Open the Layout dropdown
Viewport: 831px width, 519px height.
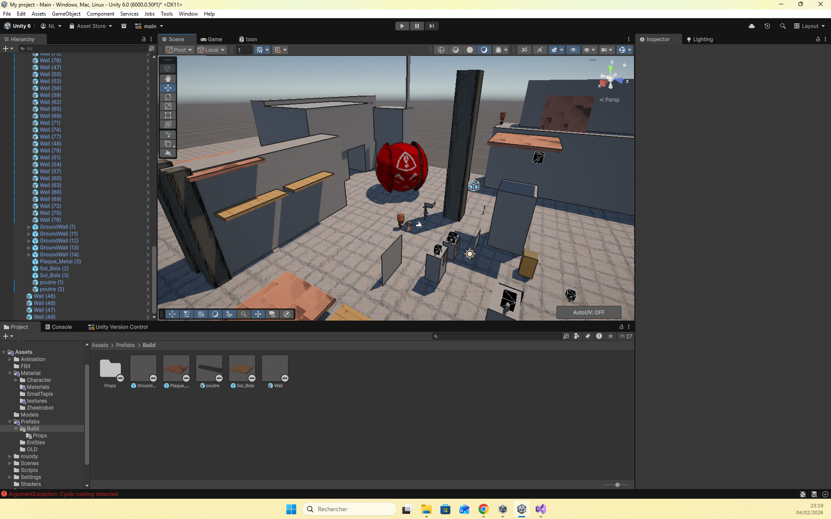(809, 26)
